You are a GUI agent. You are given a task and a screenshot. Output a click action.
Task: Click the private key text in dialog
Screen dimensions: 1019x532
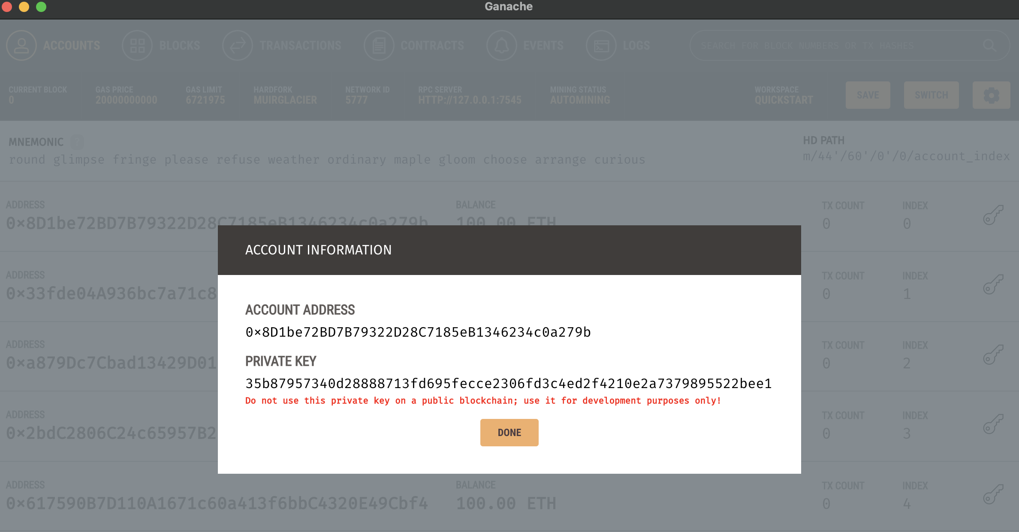click(508, 383)
